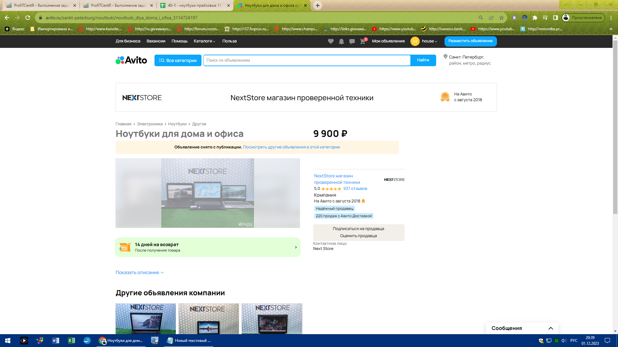Open shopping cart icon with badge
618x347 pixels.
click(x=363, y=41)
